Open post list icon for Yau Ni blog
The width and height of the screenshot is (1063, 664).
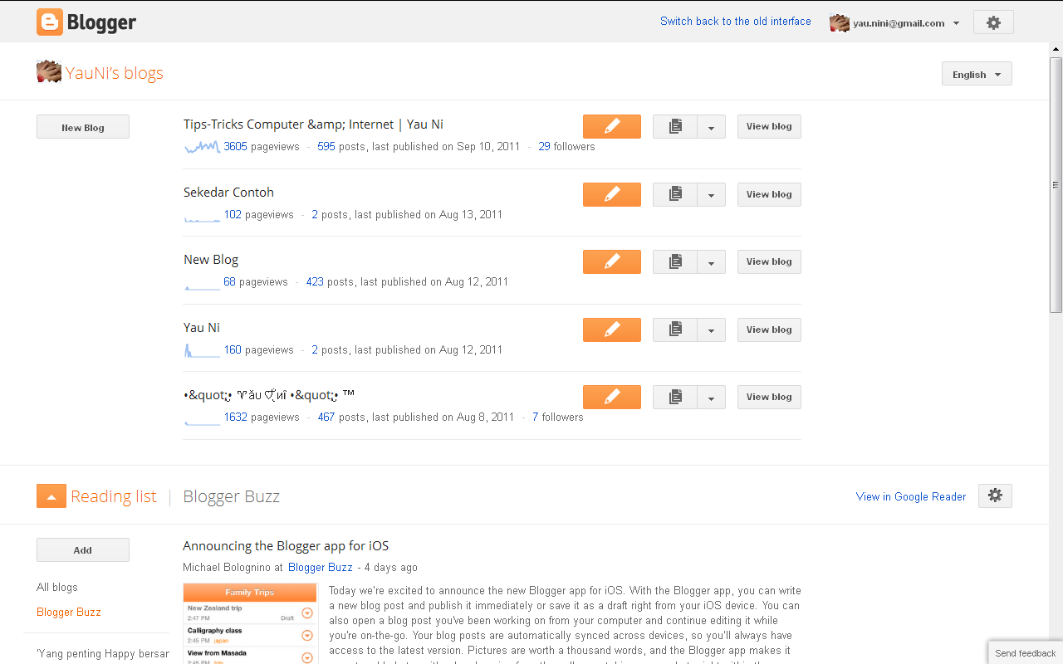pos(675,330)
